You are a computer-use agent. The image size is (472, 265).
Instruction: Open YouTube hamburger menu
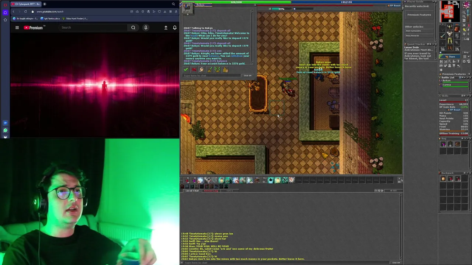pyautogui.click(x=17, y=28)
